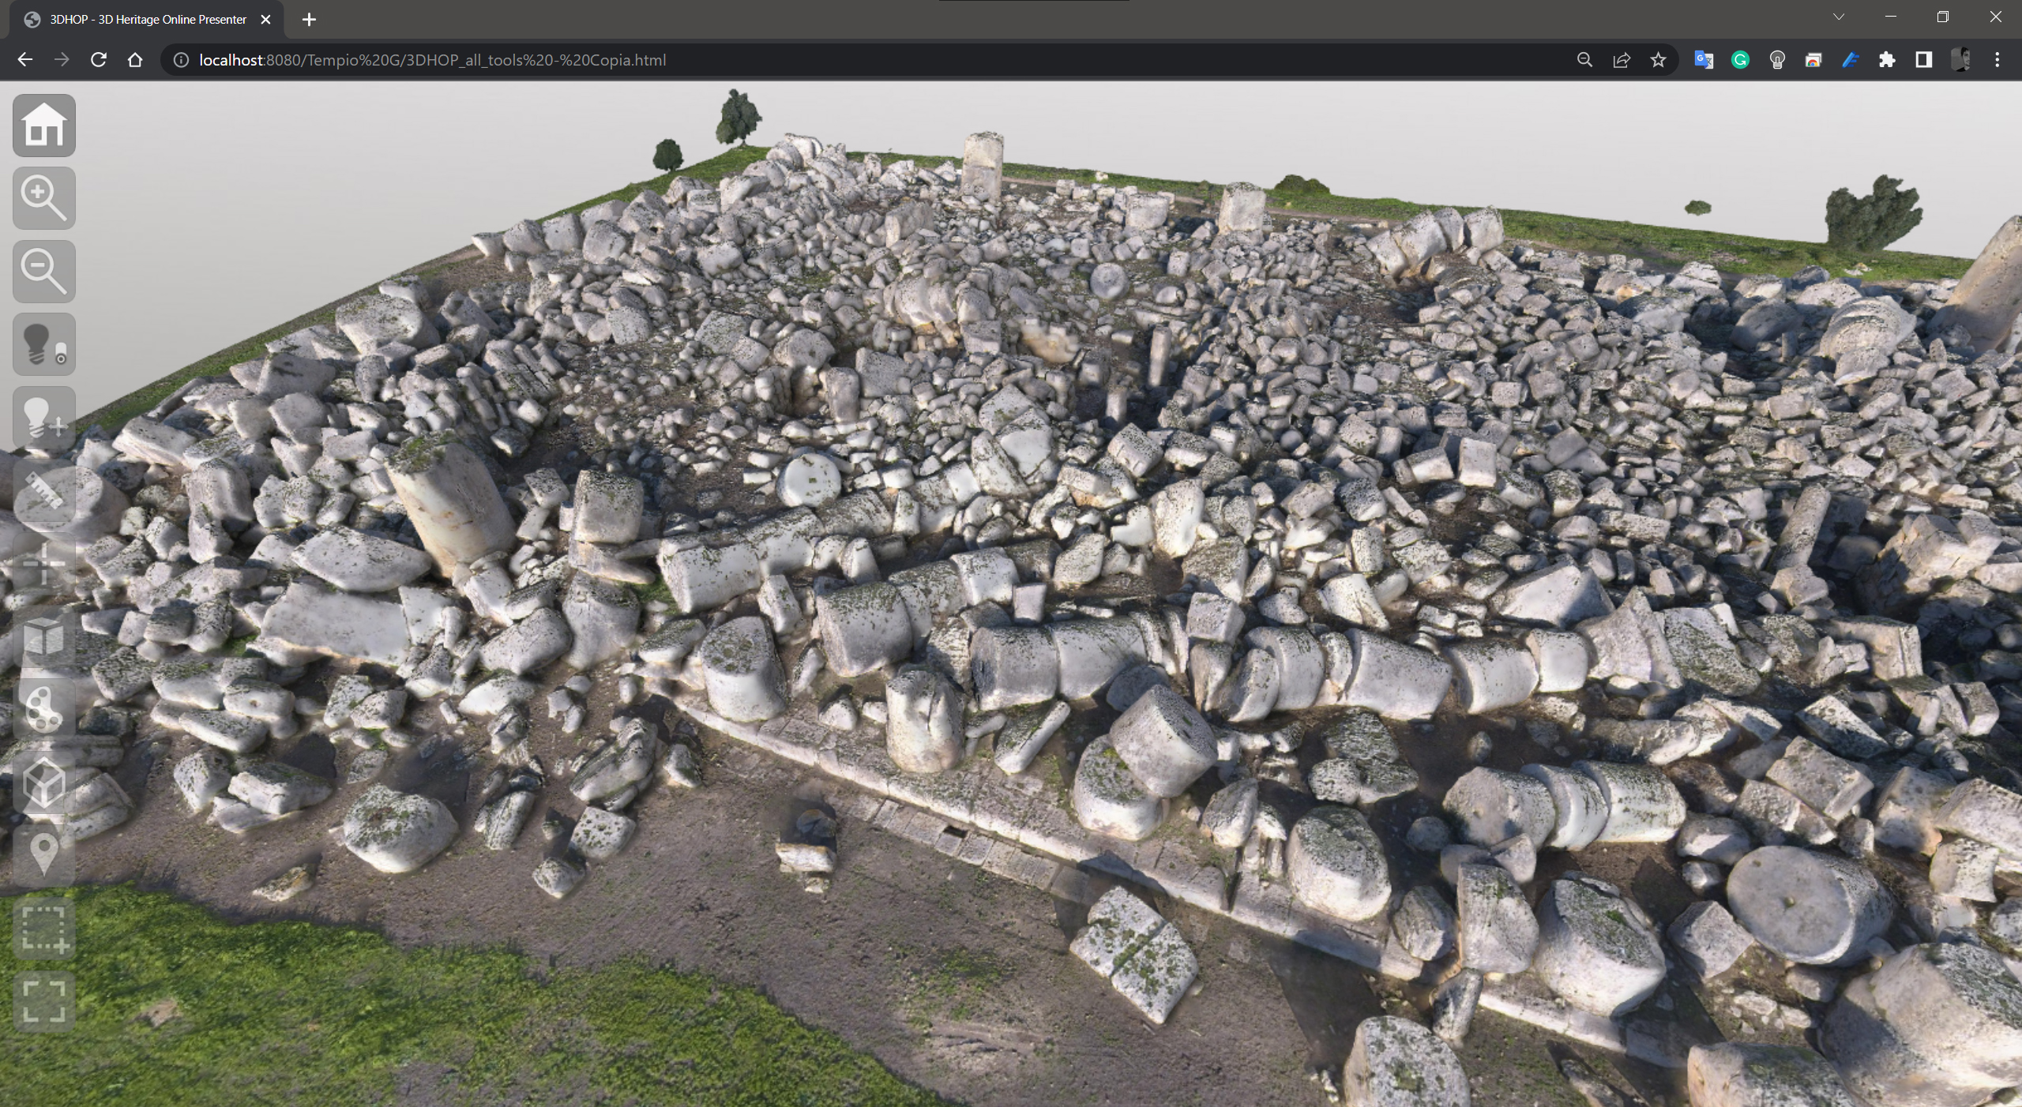2022x1107 pixels.
Task: Open a new browser tab
Action: pyautogui.click(x=309, y=20)
